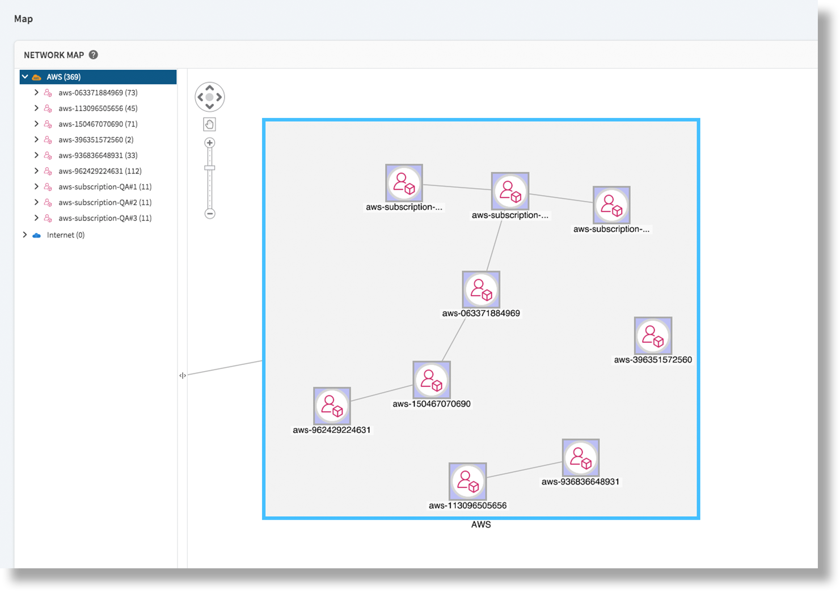Expand aws-150467070690 (71) in the tree
The image size is (840, 591).
(x=36, y=124)
